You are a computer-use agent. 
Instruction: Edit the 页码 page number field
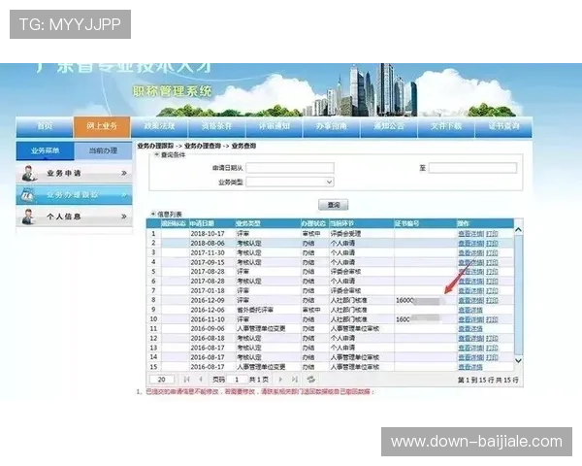click(237, 380)
